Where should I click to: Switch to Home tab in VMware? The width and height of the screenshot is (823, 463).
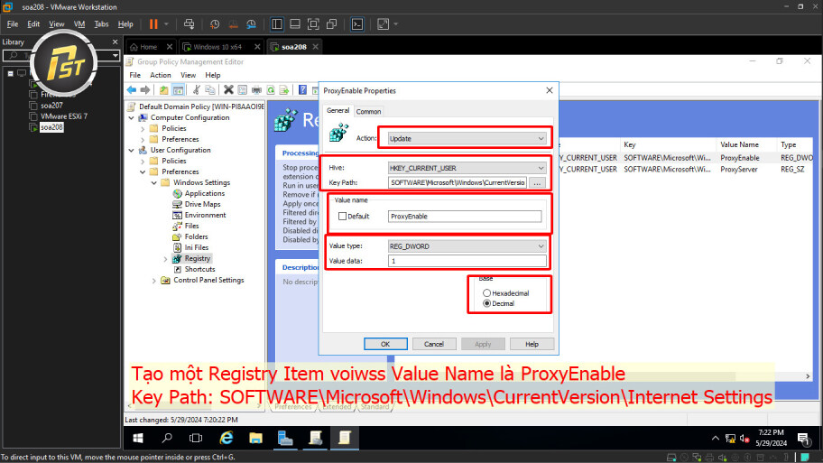(149, 47)
